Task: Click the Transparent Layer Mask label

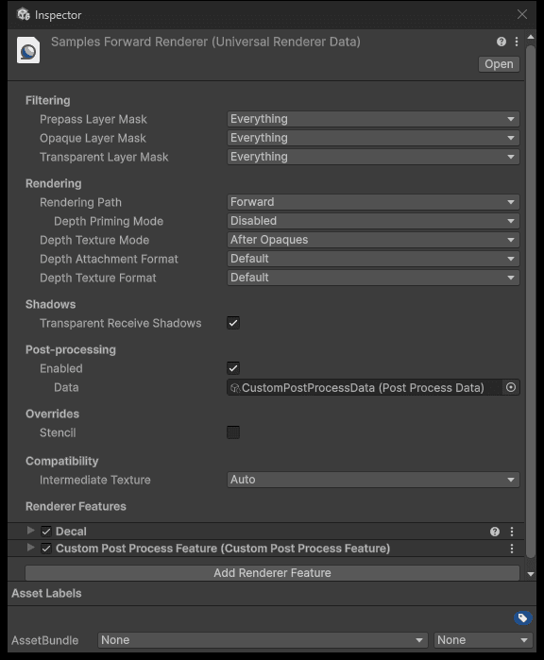Action: pyautogui.click(x=104, y=158)
